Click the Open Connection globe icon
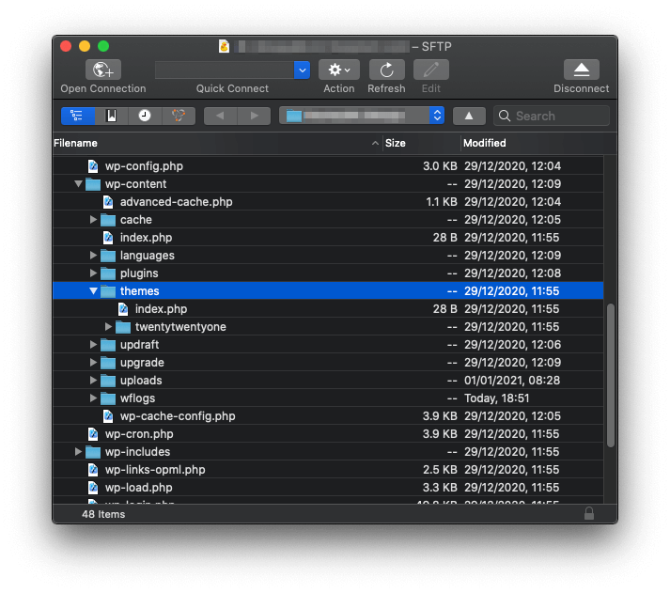Image resolution: width=670 pixels, height=593 pixels. coord(103,70)
